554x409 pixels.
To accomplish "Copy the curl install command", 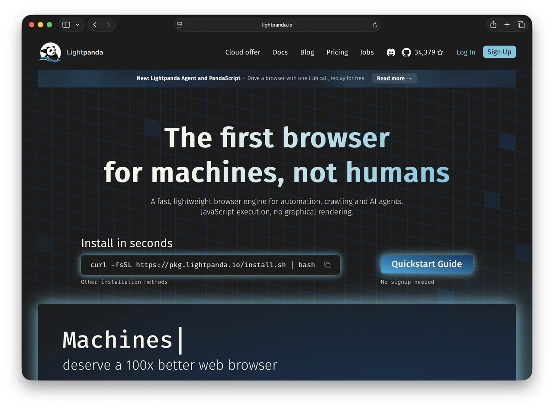I will (327, 265).
